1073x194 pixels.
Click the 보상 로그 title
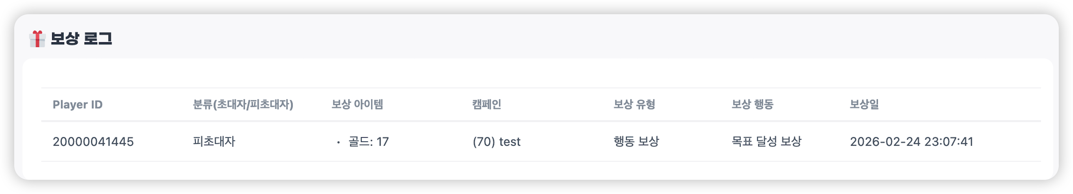(x=81, y=39)
